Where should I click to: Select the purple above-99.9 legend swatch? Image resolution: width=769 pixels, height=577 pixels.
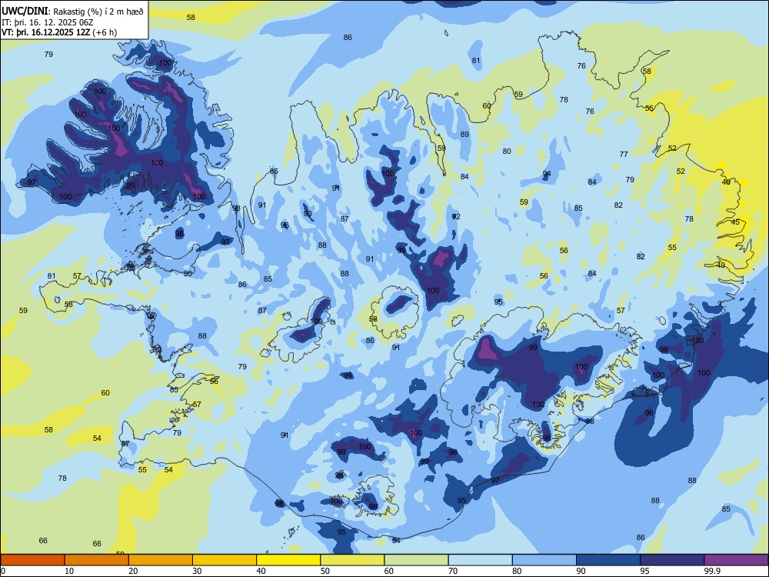click(x=736, y=560)
